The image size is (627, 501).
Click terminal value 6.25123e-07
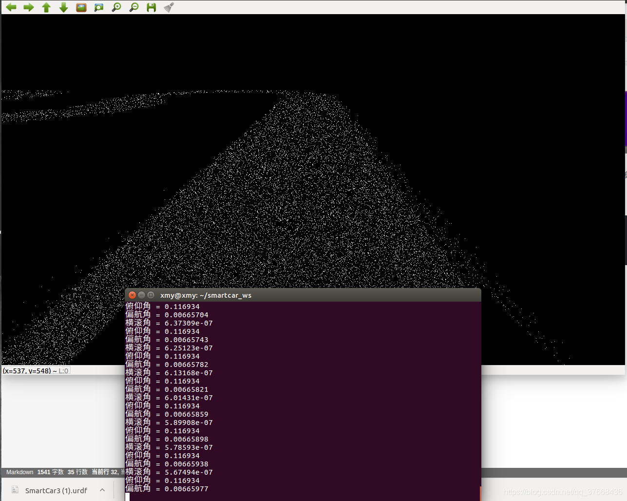(189, 348)
